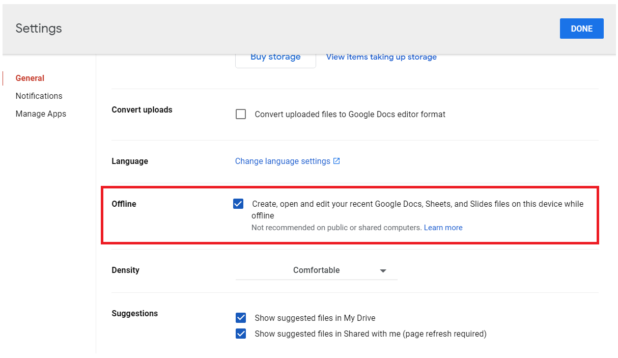Open the Manage Apps tab
This screenshot has width=618, height=358.
[41, 114]
